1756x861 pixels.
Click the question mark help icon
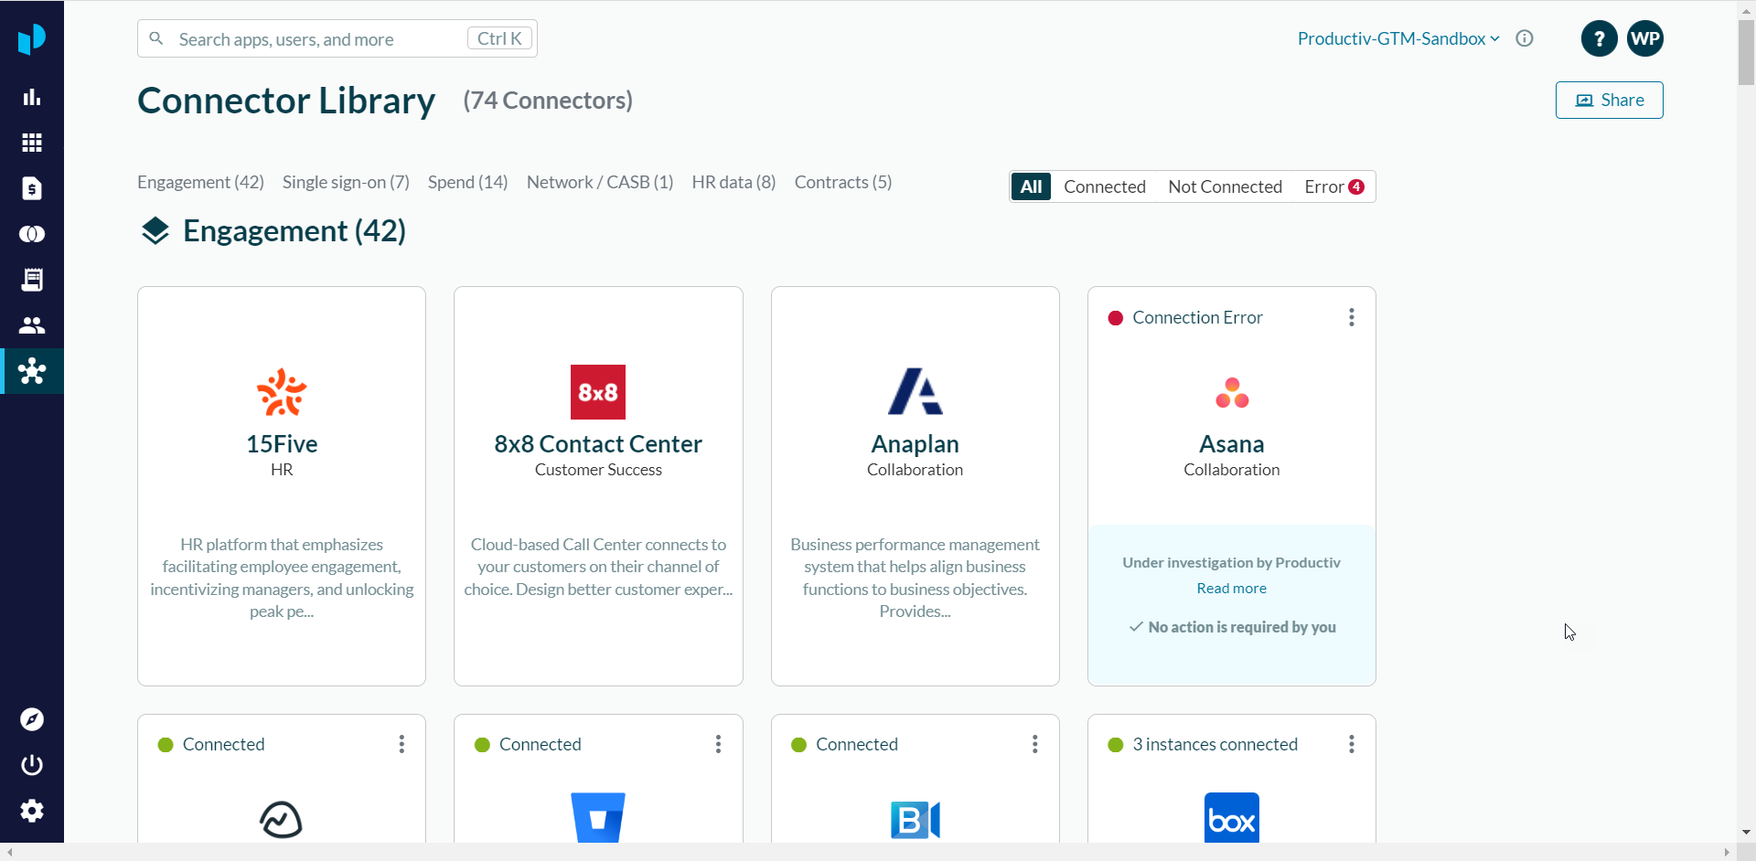1599,38
